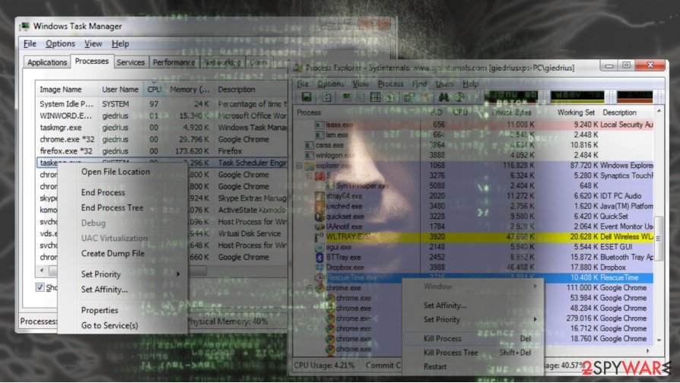
Task: Toggle the process tree view toolbar icon
Action: (x=361, y=97)
